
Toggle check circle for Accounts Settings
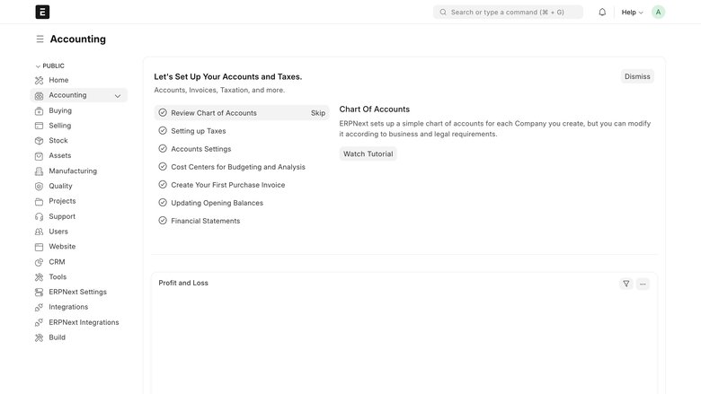tap(163, 149)
